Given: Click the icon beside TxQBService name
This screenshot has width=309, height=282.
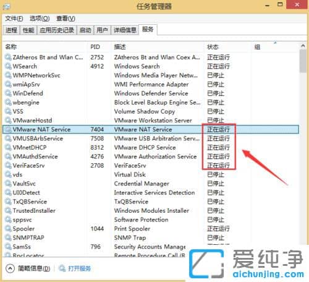Looking at the screenshot, I should tap(8, 202).
